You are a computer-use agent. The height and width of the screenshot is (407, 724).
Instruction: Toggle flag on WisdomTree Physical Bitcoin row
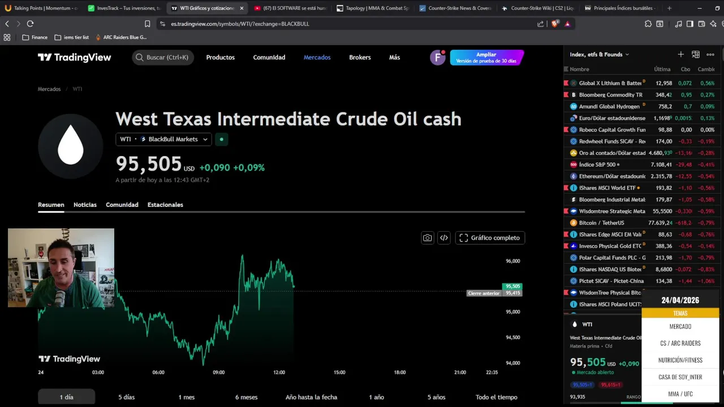tap(566, 293)
